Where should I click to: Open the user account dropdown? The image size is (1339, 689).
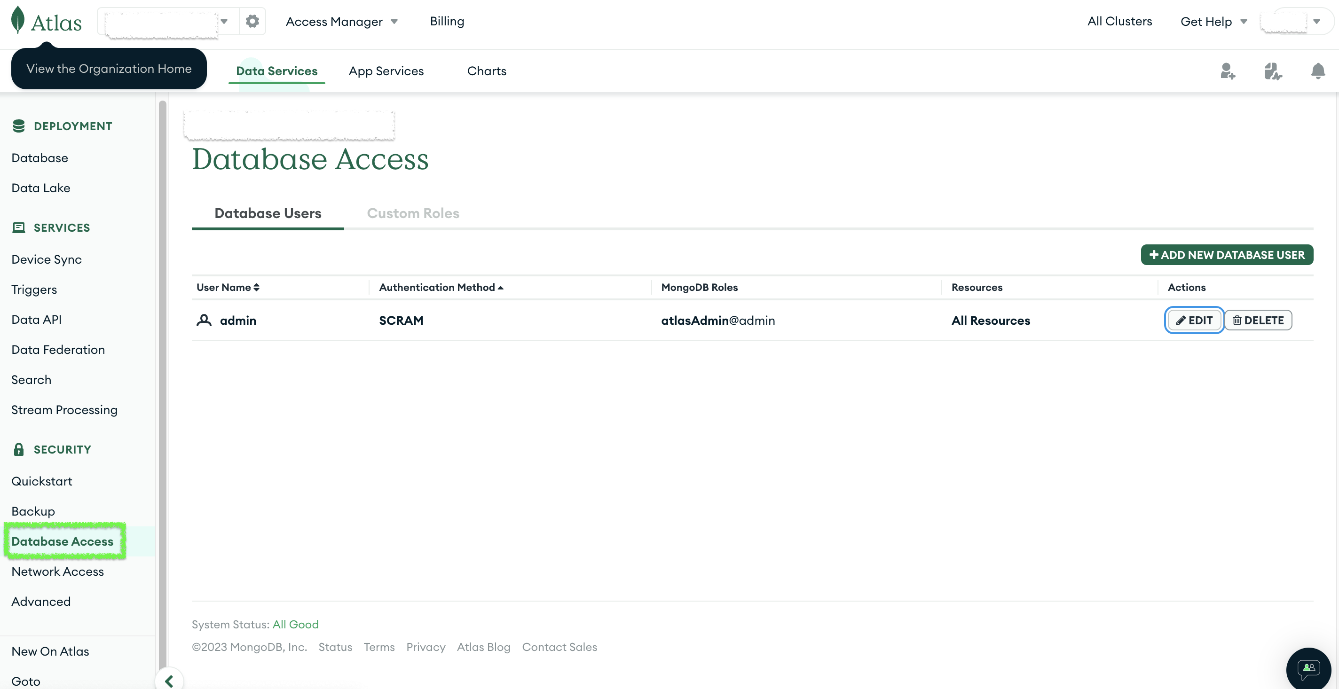pyautogui.click(x=1316, y=21)
